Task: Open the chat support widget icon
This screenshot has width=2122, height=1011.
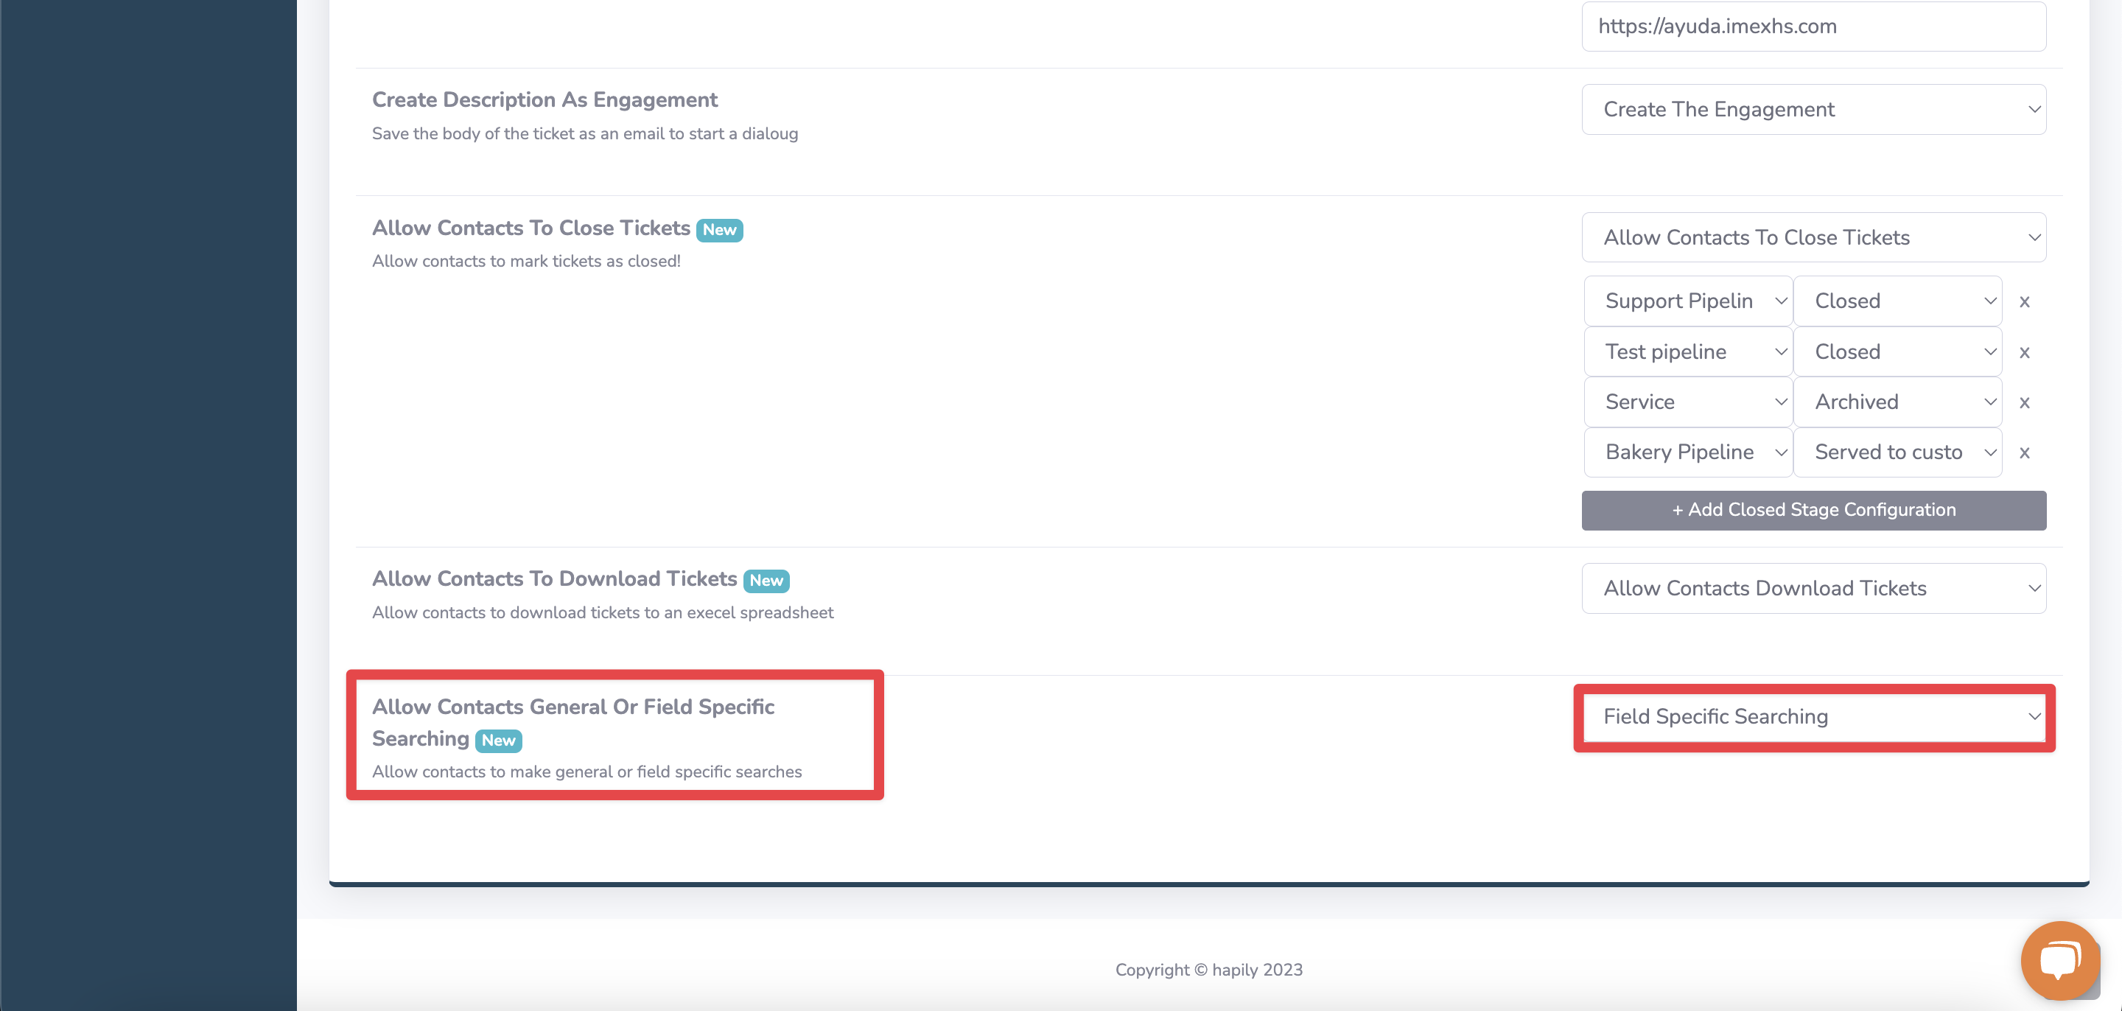Action: coord(2059,959)
